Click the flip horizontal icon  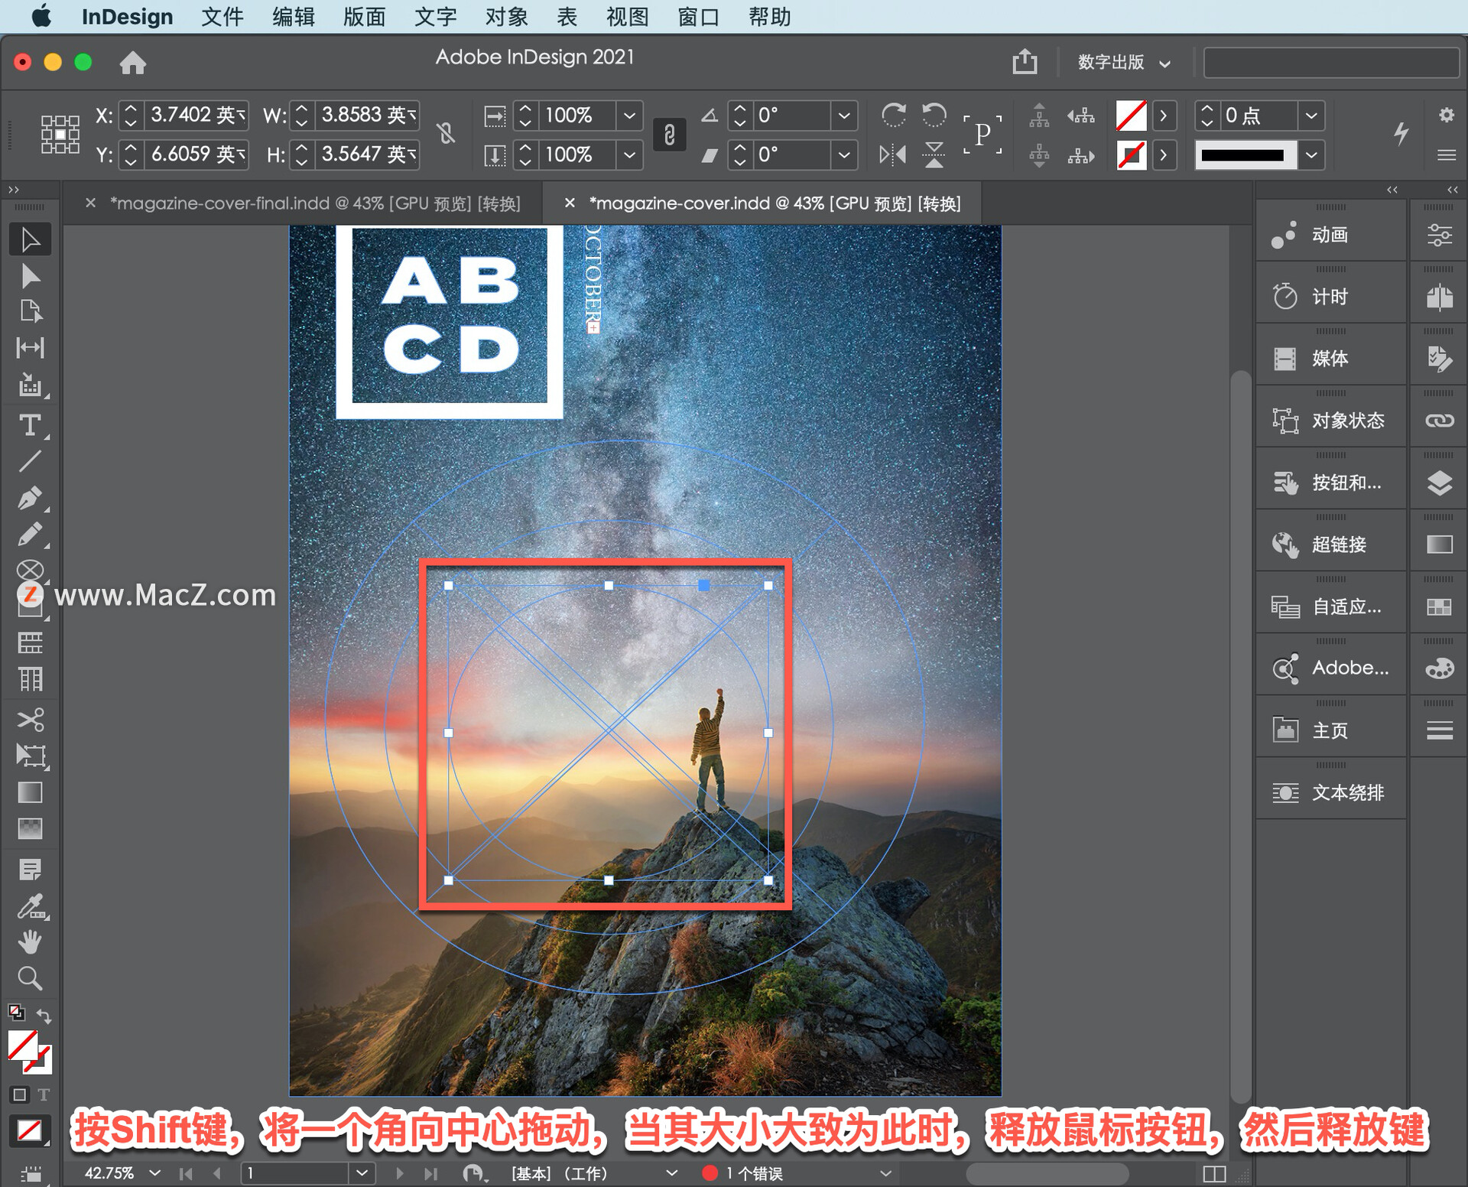(x=893, y=155)
